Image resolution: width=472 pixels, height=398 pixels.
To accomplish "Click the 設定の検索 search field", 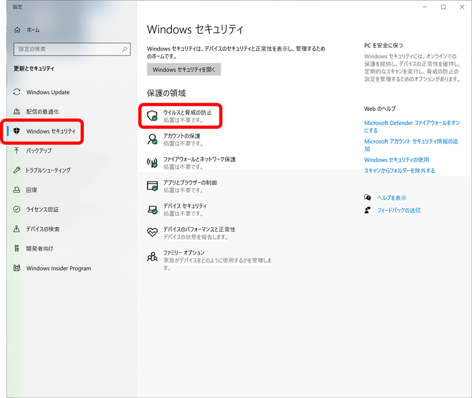I will pyautogui.click(x=72, y=49).
